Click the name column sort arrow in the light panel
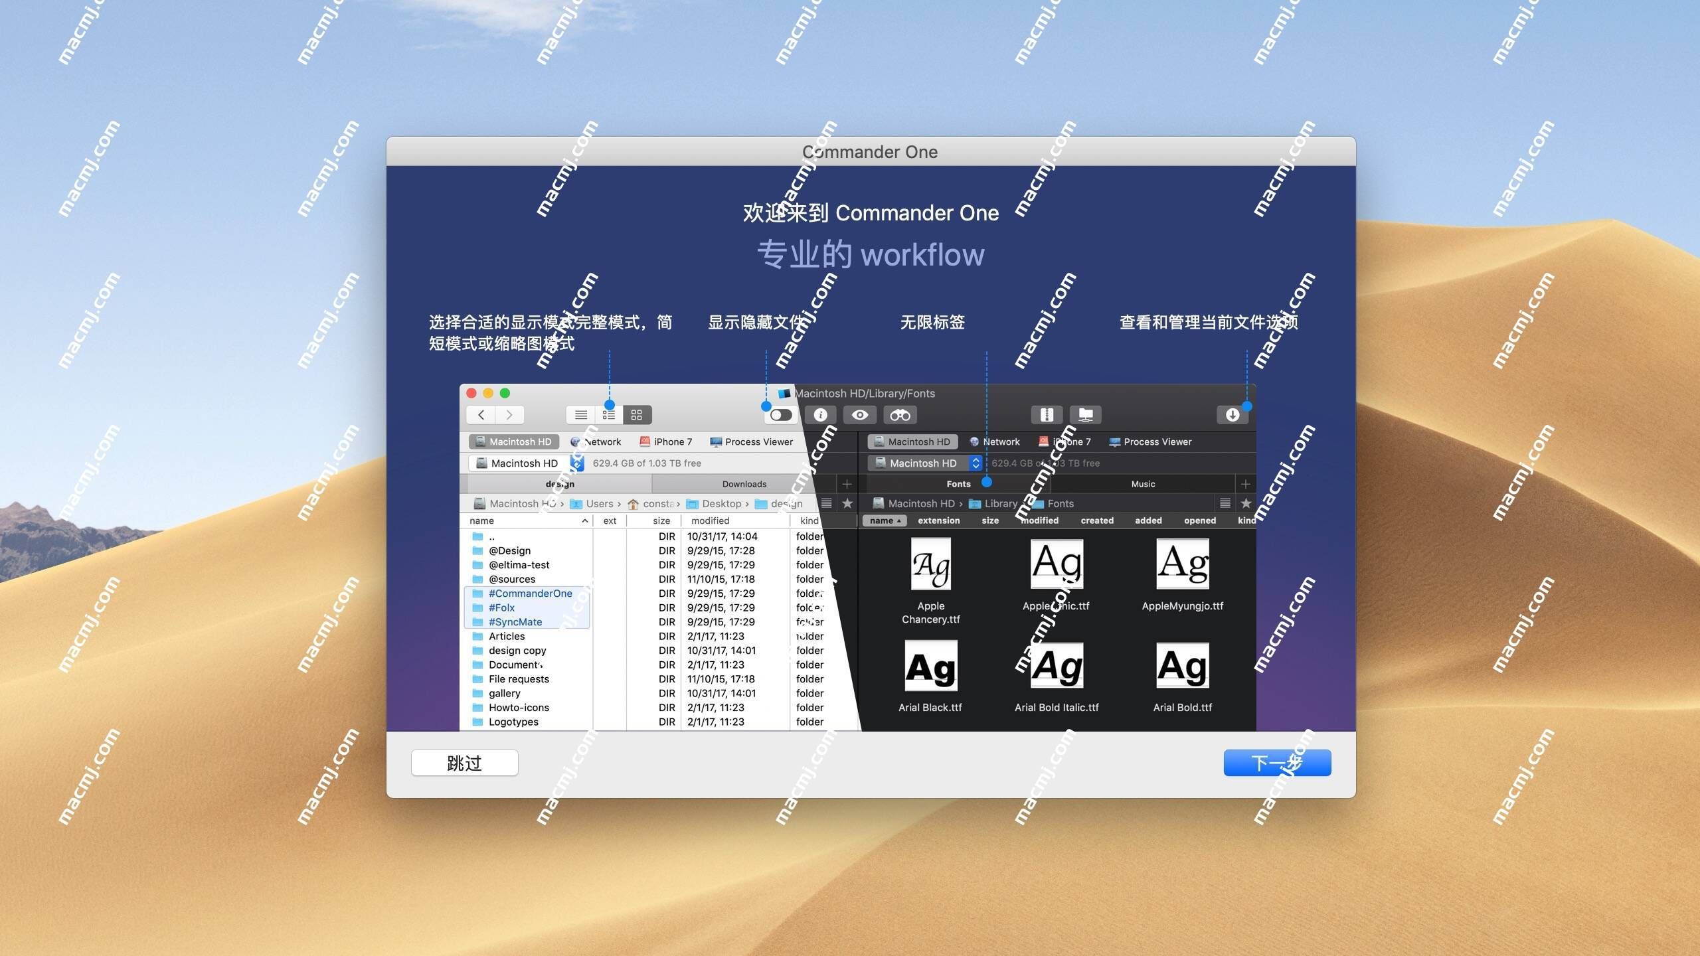 tap(584, 521)
